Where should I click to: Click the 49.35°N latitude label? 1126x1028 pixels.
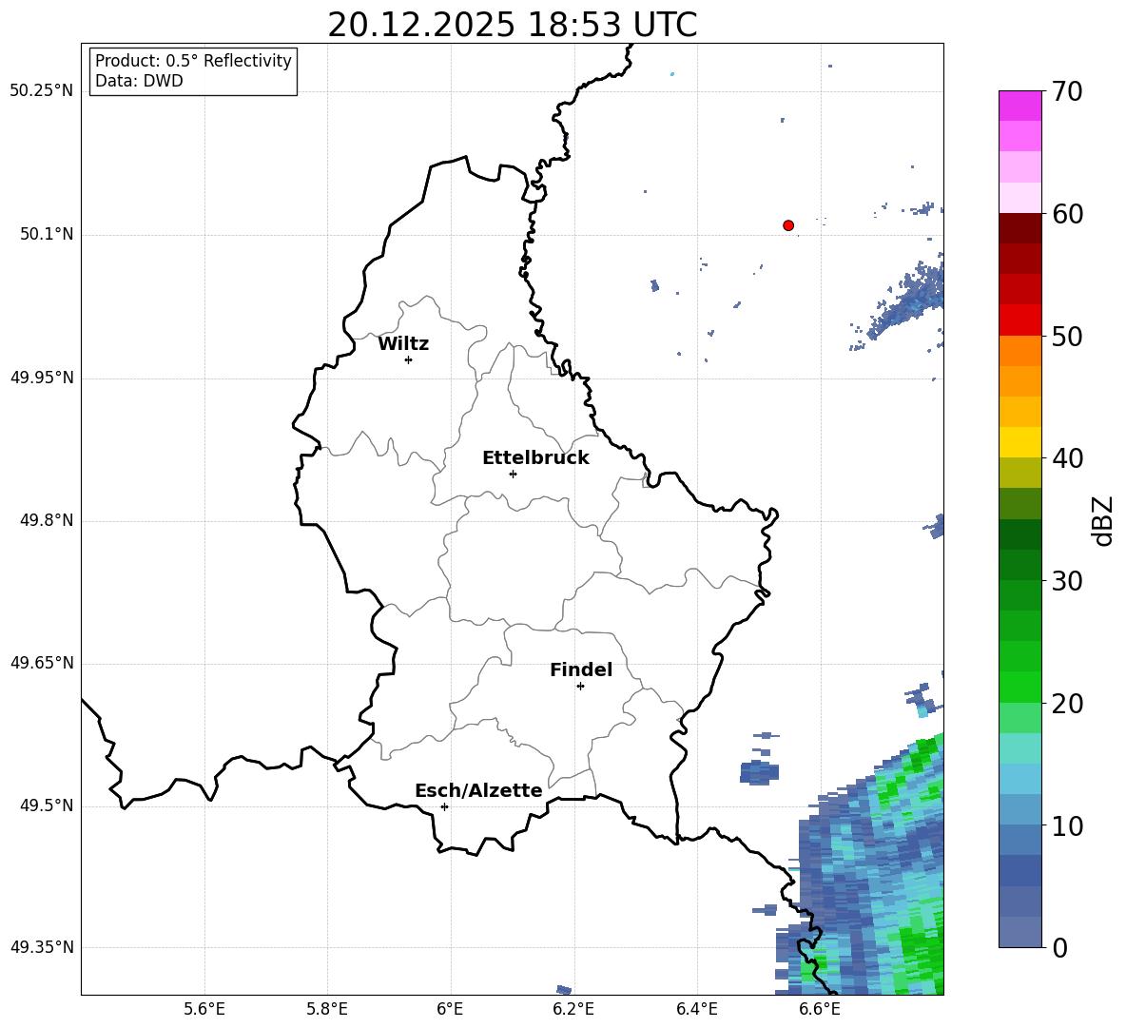(42, 947)
